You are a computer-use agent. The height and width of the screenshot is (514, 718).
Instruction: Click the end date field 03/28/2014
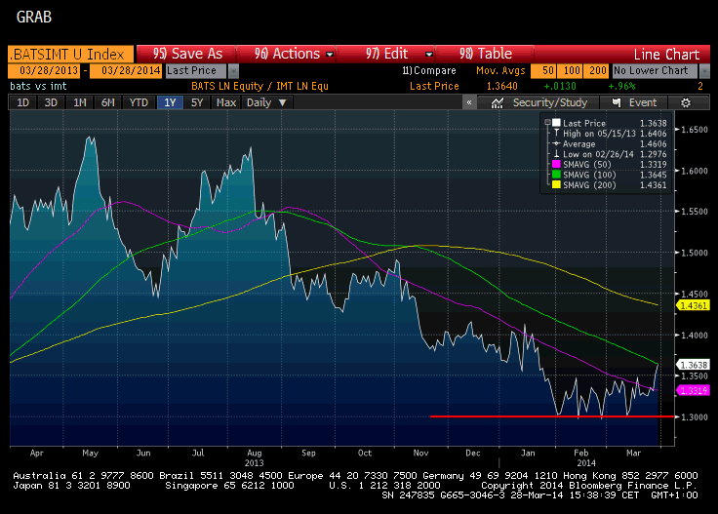click(x=126, y=71)
